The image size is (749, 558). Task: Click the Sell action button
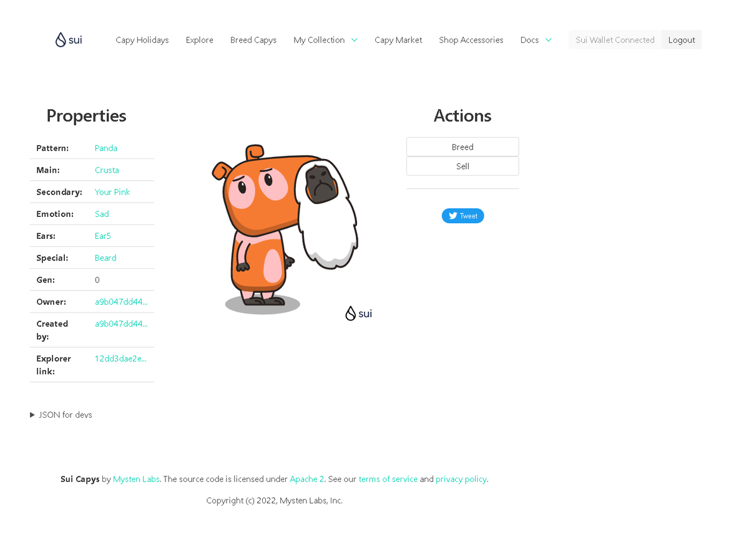pos(463,166)
